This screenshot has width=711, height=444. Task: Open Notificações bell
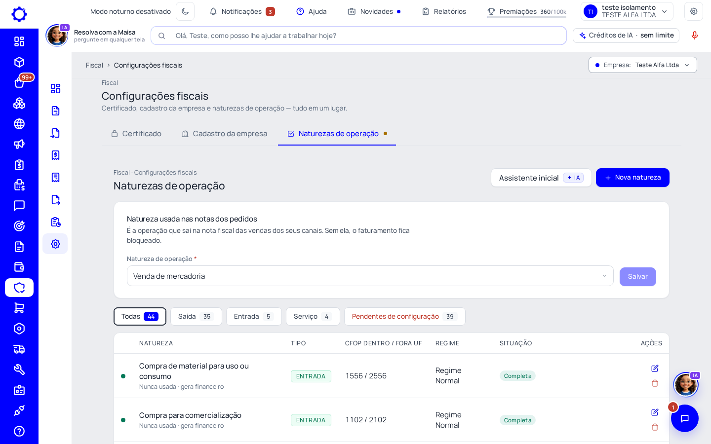click(242, 11)
